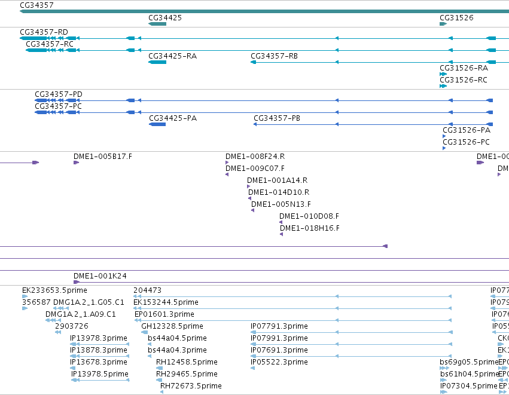Select protein label CG34357-PD

59,94
